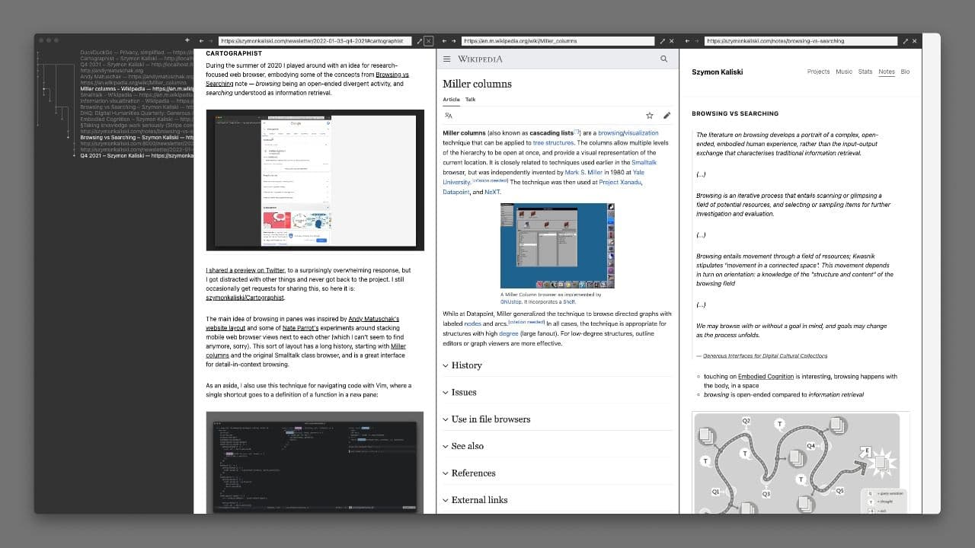The width and height of the screenshot is (975, 548).
Task: Follow the 'degree' link in the Wikipedia article
Action: 509,333
